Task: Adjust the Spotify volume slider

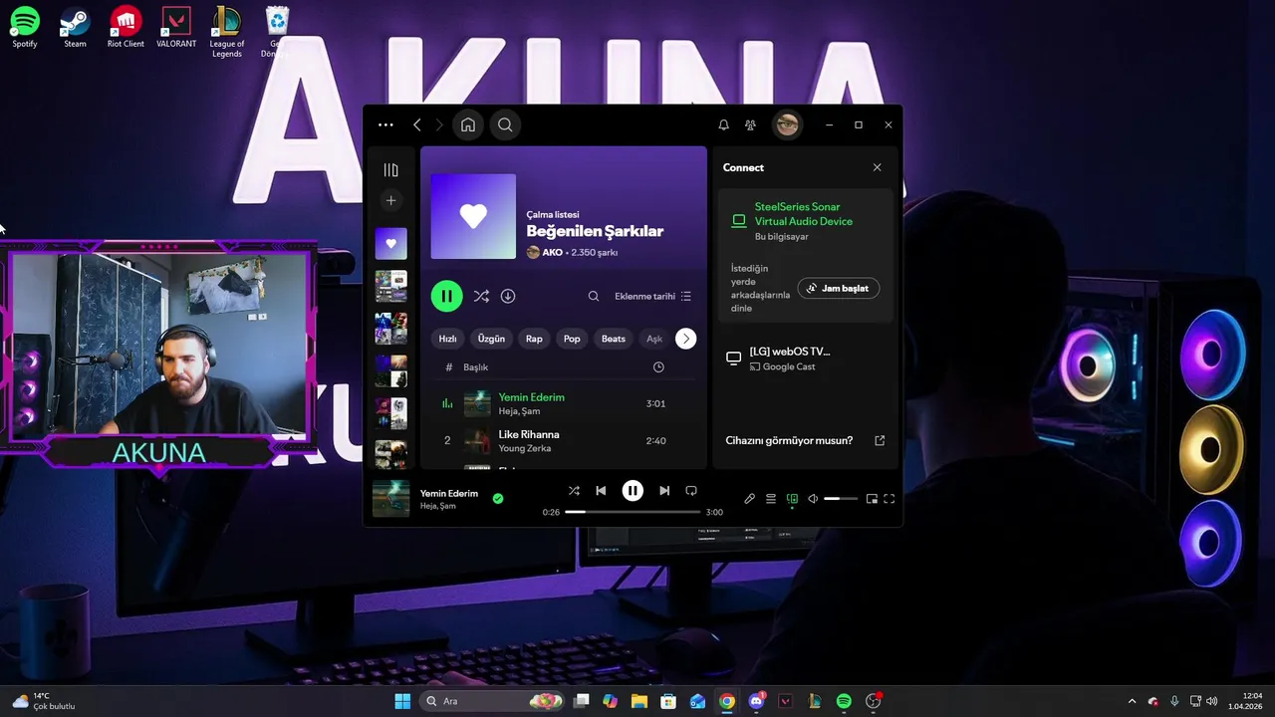Action: [841, 499]
